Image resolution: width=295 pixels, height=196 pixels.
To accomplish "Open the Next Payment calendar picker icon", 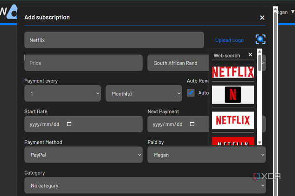I will tap(192, 124).
